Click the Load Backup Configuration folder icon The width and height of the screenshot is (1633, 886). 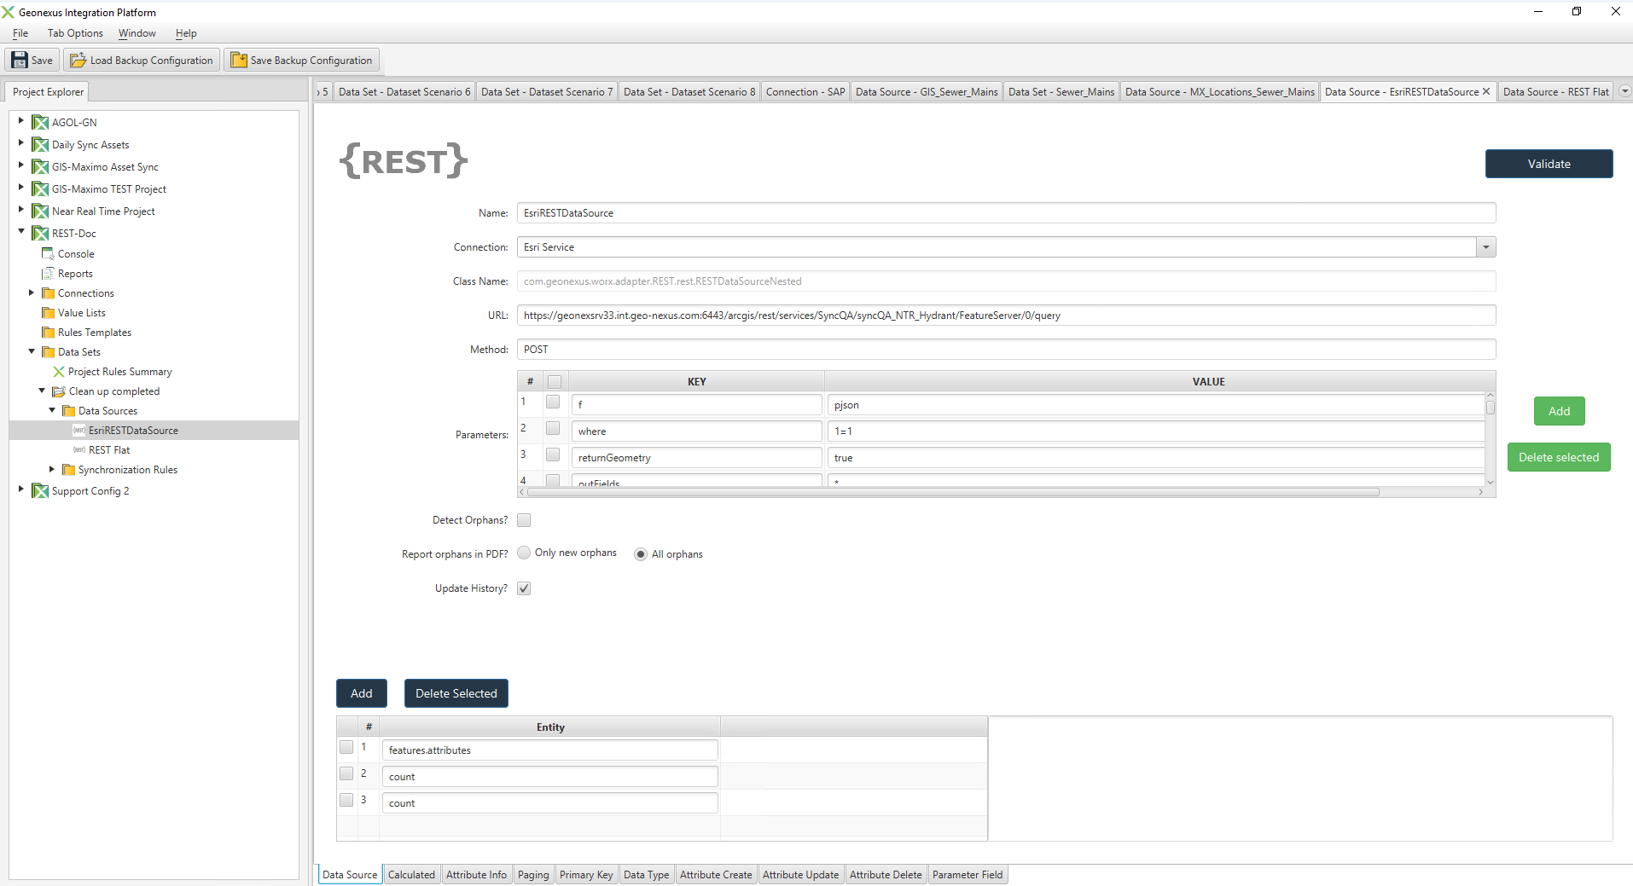coord(78,60)
